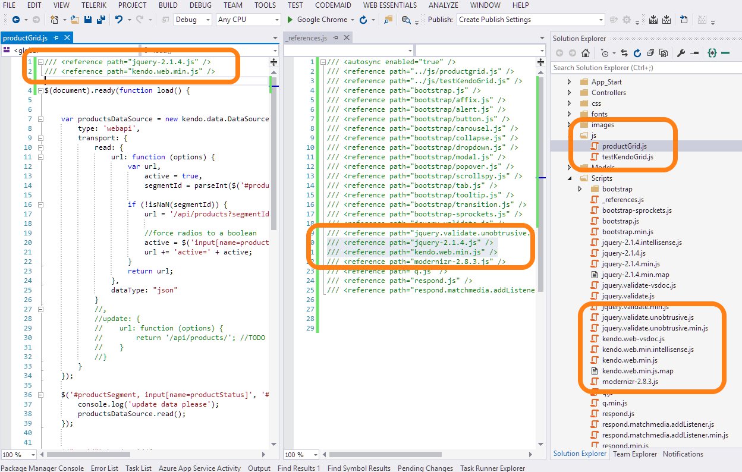The height and width of the screenshot is (472, 742).
Task: Click the browser Refresh icon after Google Chrome
Action: 363,20
